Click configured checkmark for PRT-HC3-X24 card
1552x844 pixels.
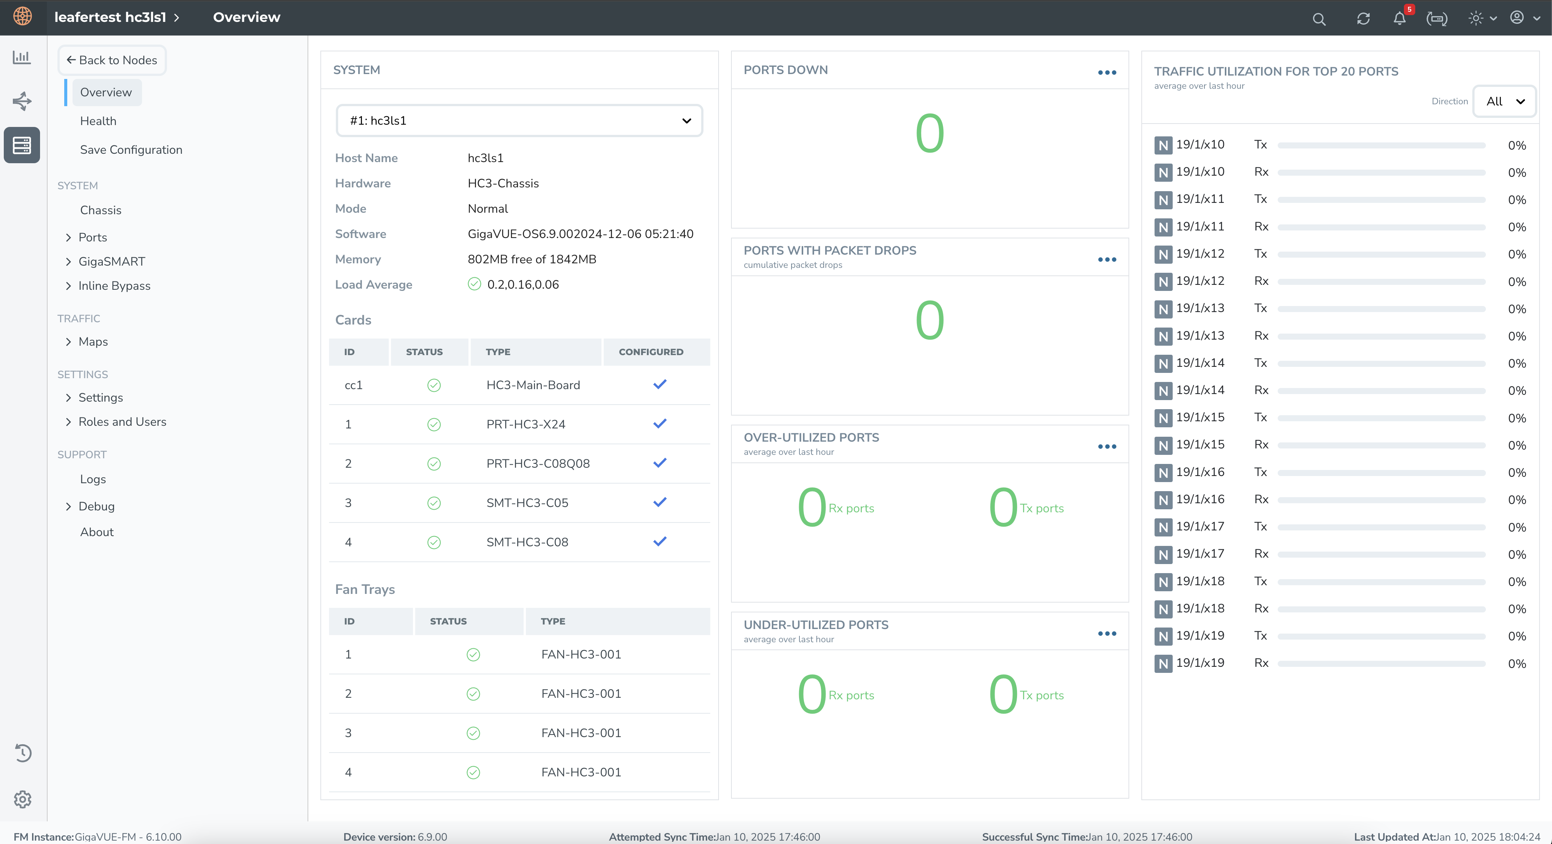point(660,424)
